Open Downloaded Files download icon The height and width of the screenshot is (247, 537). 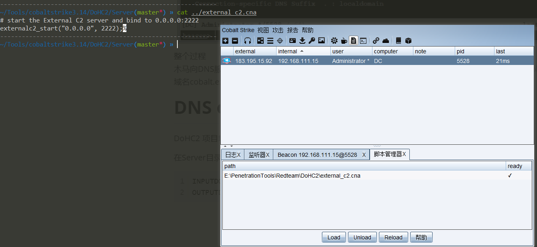click(x=302, y=40)
